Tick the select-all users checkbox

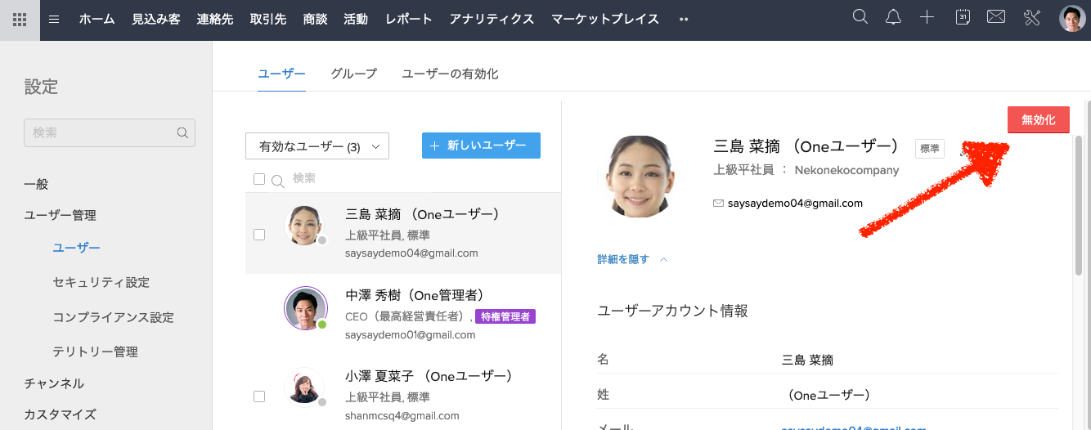pos(259,179)
